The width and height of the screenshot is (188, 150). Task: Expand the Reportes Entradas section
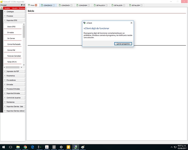14,93
